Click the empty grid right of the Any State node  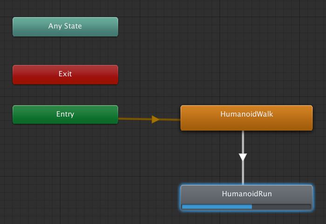(x=210, y=27)
